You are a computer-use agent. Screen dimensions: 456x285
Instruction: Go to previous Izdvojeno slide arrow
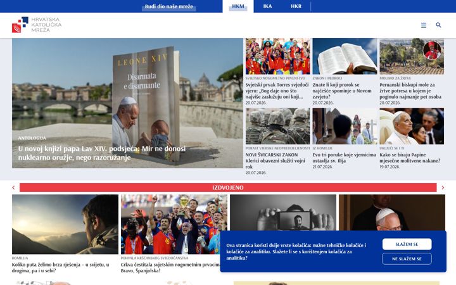click(13, 187)
